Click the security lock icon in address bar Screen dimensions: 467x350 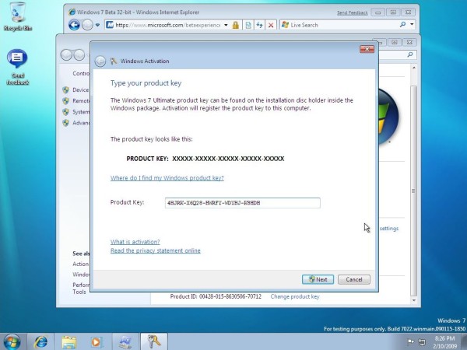point(236,25)
